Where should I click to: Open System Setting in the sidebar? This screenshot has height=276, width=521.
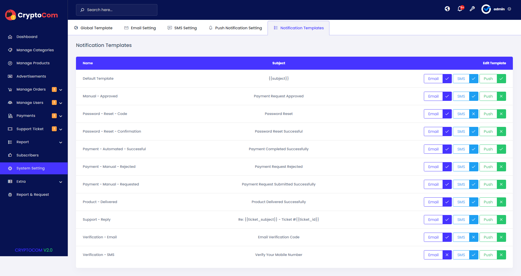(x=34, y=168)
